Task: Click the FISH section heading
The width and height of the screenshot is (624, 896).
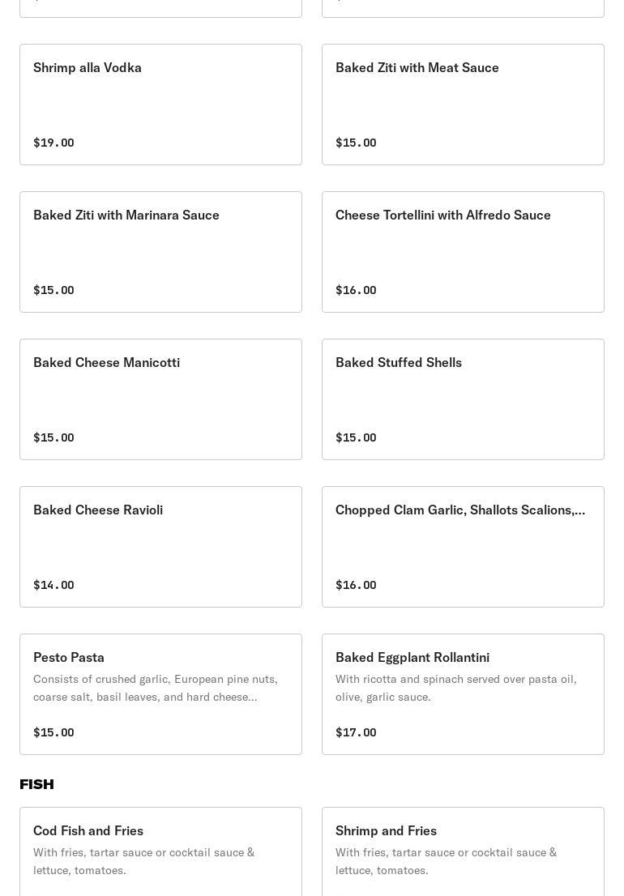Action: coord(36,784)
